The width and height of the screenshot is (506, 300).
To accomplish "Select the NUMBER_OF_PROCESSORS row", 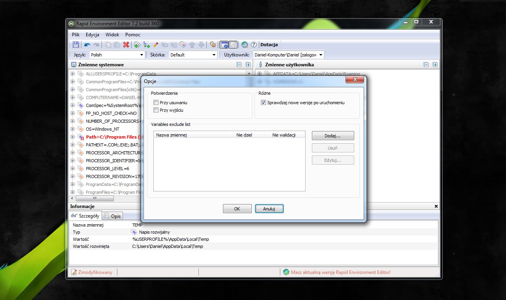I will [113, 121].
